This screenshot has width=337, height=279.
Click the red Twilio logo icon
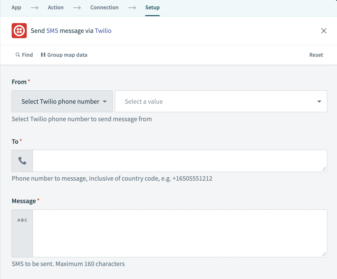point(19,31)
